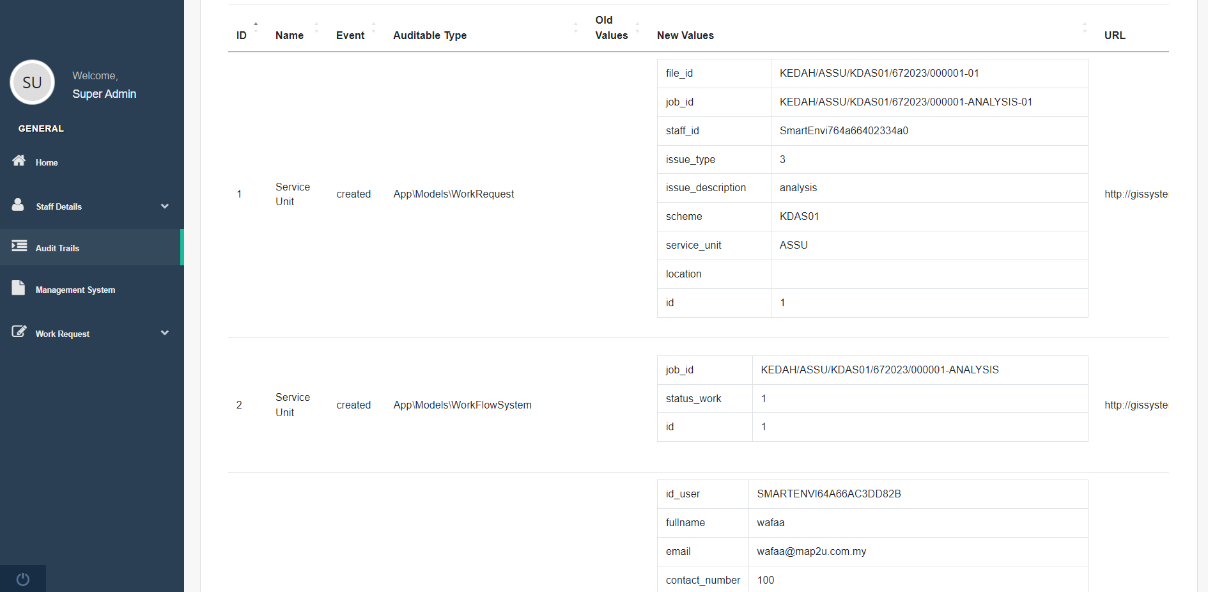Screen dimensions: 1208x592
Task: Sort by New Values column header
Action: [685, 35]
